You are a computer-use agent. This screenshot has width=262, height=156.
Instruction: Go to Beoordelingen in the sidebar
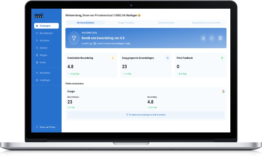click(47, 33)
